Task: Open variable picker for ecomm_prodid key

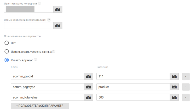Action: pyautogui.click(x=89, y=76)
